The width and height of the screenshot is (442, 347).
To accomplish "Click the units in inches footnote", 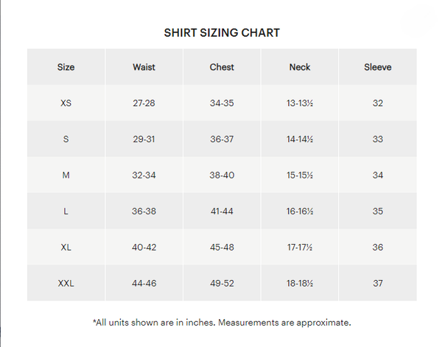I will (x=222, y=323).
